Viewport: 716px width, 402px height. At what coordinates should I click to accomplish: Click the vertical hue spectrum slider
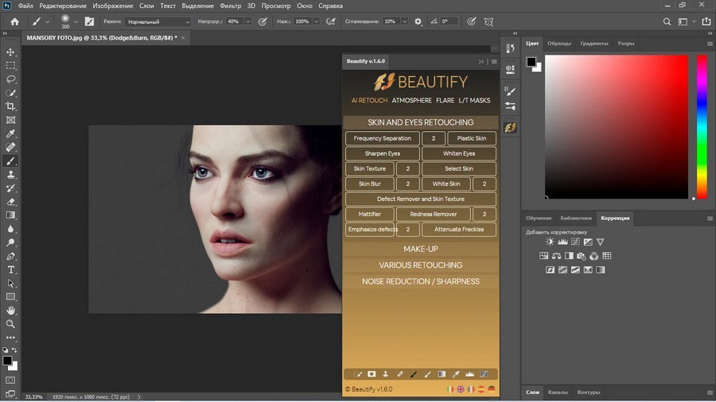[x=702, y=127]
